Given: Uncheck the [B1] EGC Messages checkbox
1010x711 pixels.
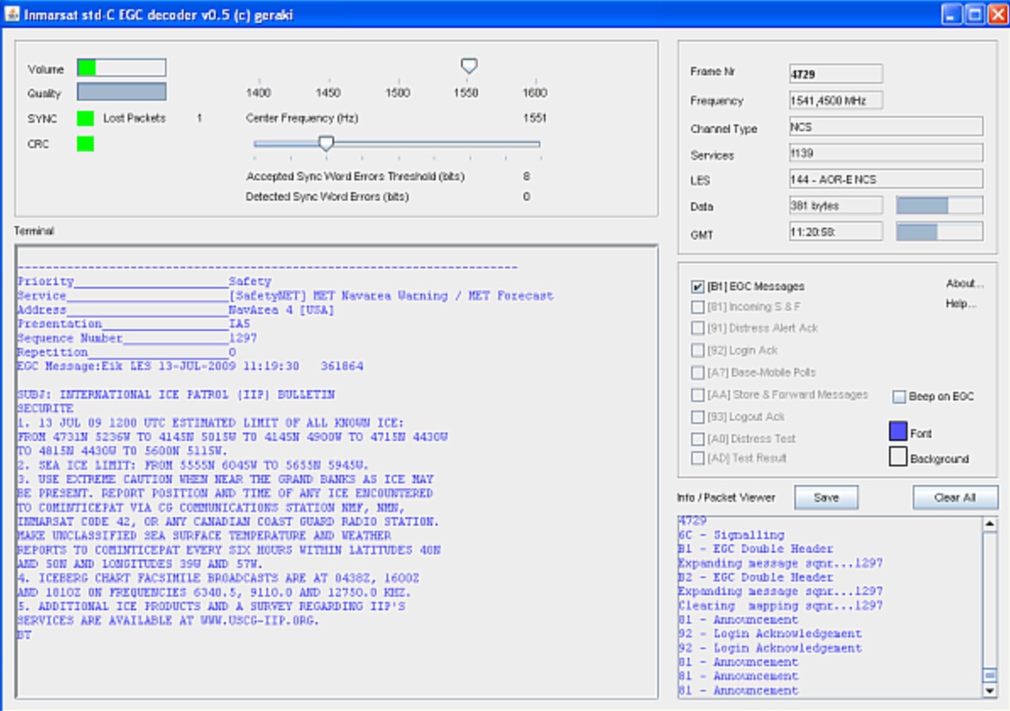Looking at the screenshot, I should [x=698, y=287].
